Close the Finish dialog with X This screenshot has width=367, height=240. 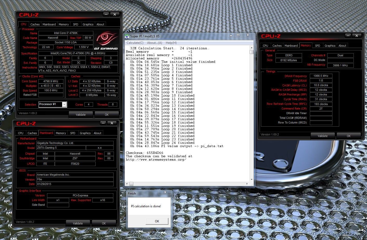[x=165, y=193]
